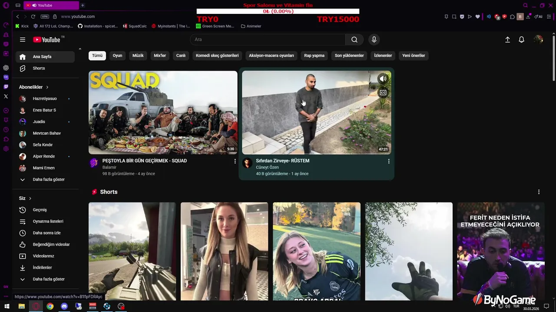Screen dimensions: 556x312
Task: Open Shorts in the sidebar
Action: click(x=45, y=68)
